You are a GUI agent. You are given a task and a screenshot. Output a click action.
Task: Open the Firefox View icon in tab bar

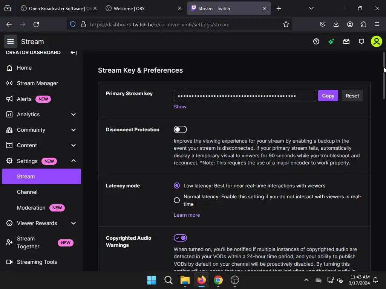(x=8, y=8)
